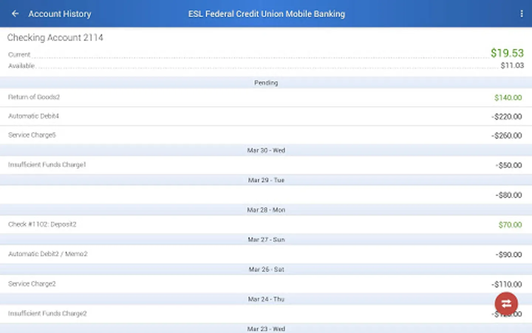Click the Available label
This screenshot has height=333, width=532.
[x=21, y=66]
